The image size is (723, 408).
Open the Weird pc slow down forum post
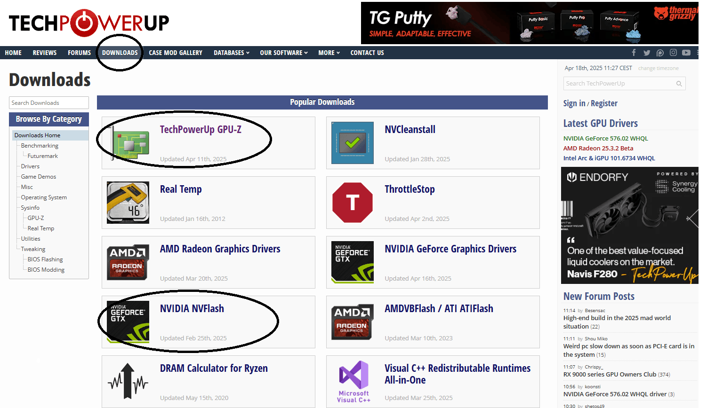(629, 350)
